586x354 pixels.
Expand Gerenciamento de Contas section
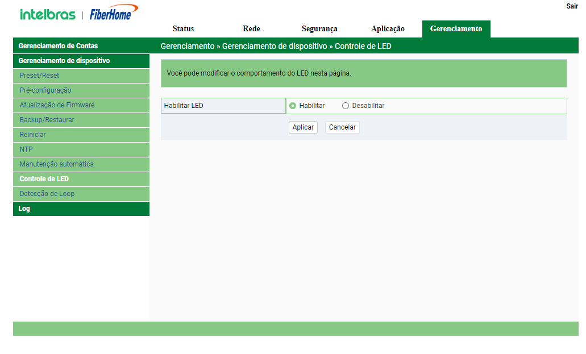point(81,46)
